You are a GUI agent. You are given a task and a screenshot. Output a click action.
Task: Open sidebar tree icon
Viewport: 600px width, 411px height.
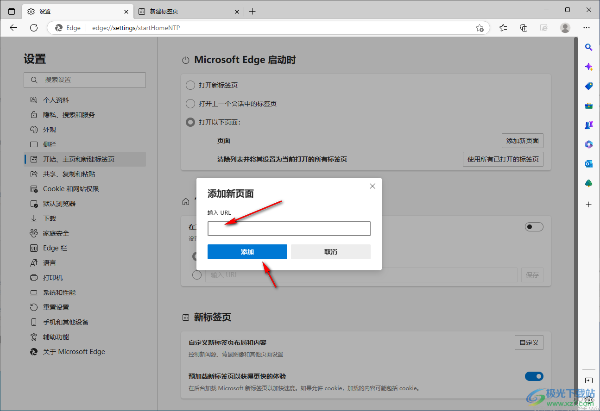click(x=589, y=183)
